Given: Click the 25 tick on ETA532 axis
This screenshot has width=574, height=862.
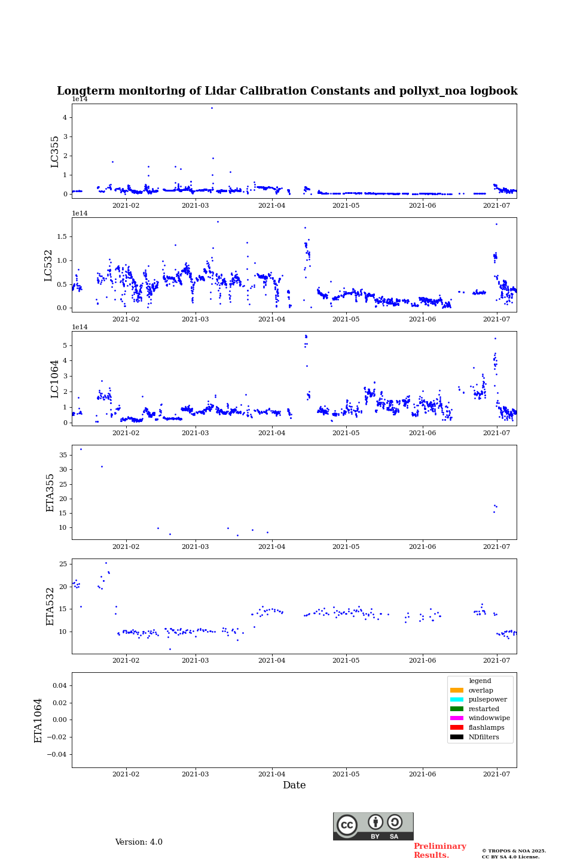Looking at the screenshot, I should 63,564.
